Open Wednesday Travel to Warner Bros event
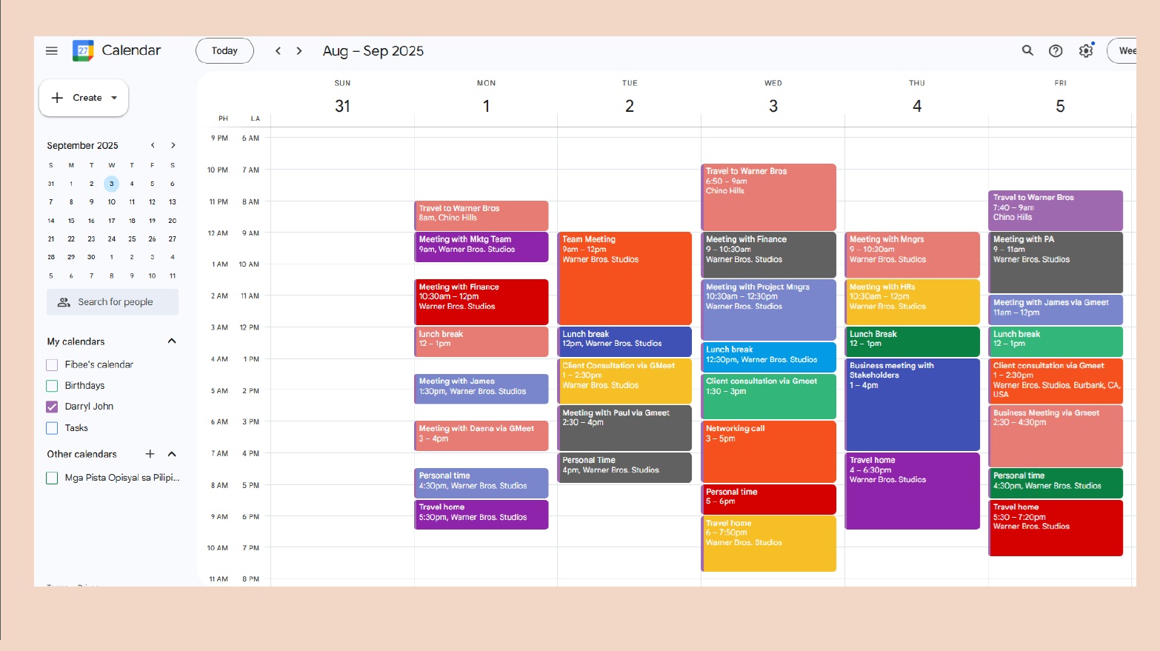Screen dimensions: 1160x651 click(769, 197)
